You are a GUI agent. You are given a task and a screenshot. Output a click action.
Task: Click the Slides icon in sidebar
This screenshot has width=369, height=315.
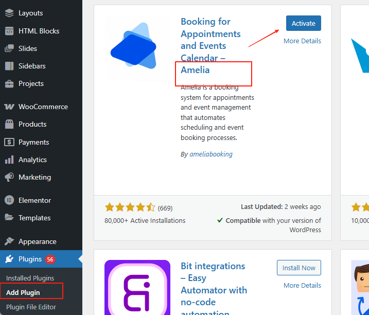tap(9, 48)
